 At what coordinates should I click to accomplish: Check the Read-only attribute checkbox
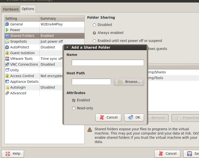(74, 108)
